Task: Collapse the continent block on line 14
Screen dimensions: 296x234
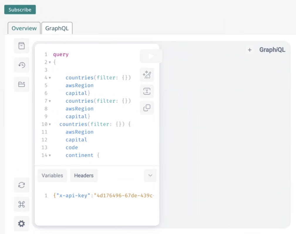Action: click(50, 156)
